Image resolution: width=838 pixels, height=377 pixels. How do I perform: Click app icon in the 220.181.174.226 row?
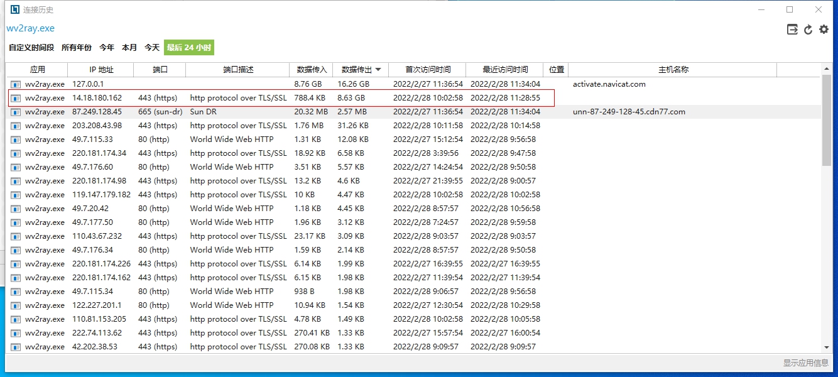pyautogui.click(x=15, y=264)
